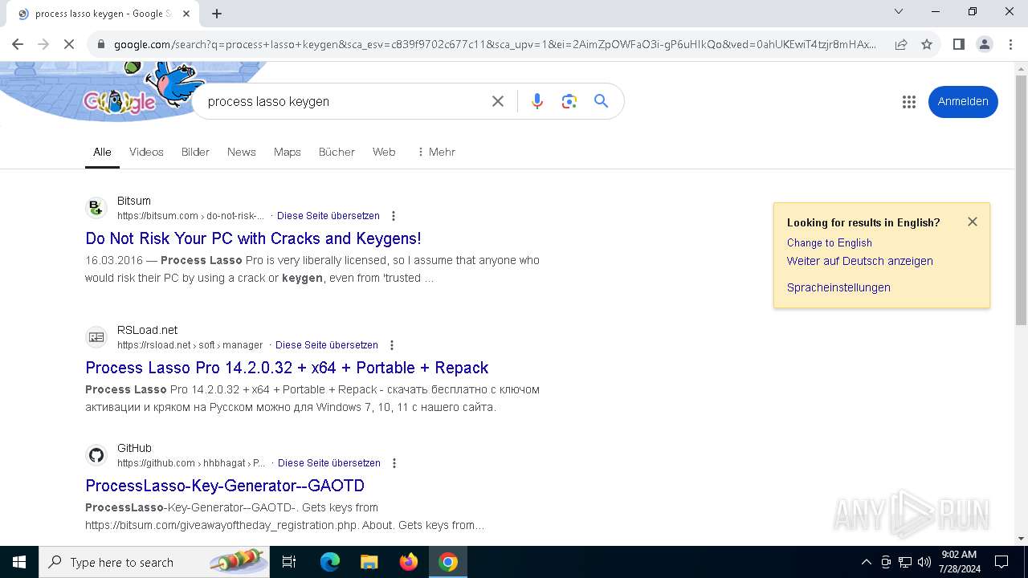Click the Anmelden sign-in button
This screenshot has height=578, width=1028.
[x=963, y=101]
